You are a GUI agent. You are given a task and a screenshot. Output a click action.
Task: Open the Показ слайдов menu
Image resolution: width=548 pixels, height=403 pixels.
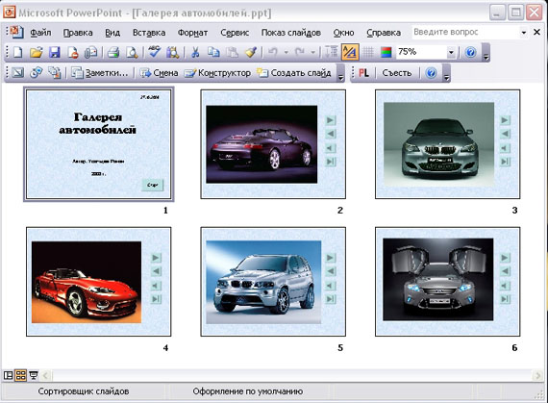coord(290,33)
